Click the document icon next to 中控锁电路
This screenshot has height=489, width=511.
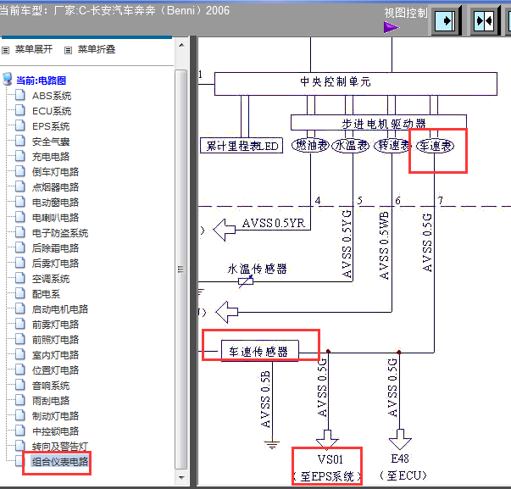(20, 431)
